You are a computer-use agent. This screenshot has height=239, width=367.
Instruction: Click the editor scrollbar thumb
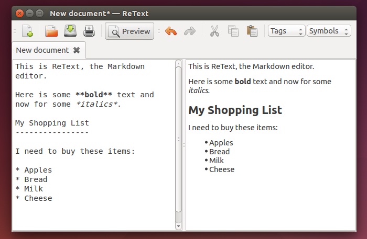[x=179, y=139]
